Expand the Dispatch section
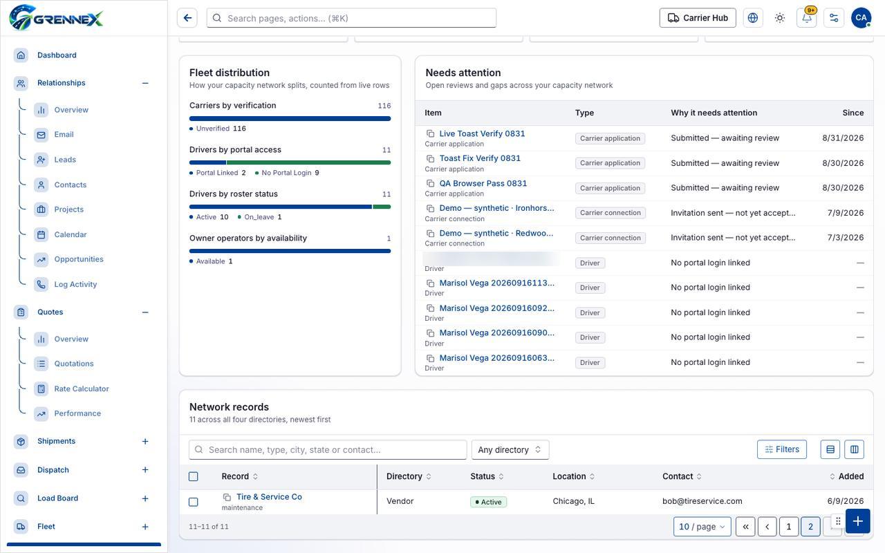 click(x=145, y=470)
